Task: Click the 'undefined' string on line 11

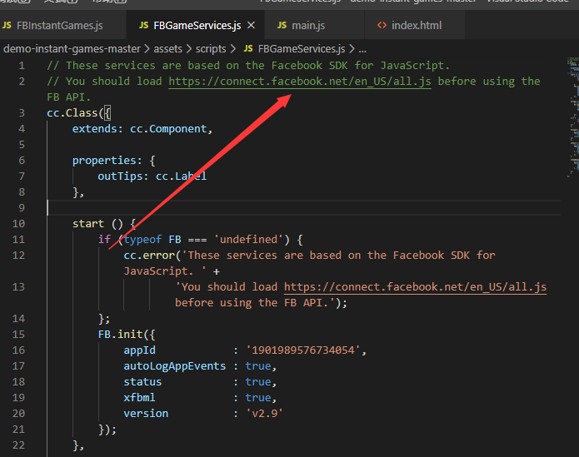Action: point(248,240)
